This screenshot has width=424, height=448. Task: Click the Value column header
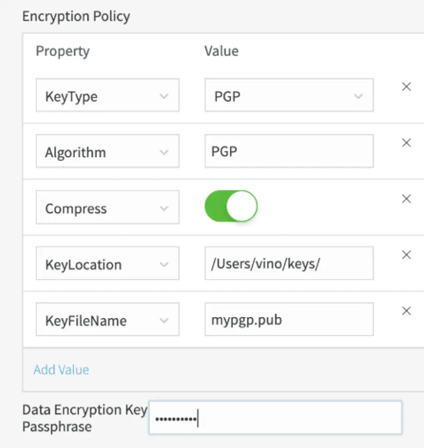[x=221, y=51]
